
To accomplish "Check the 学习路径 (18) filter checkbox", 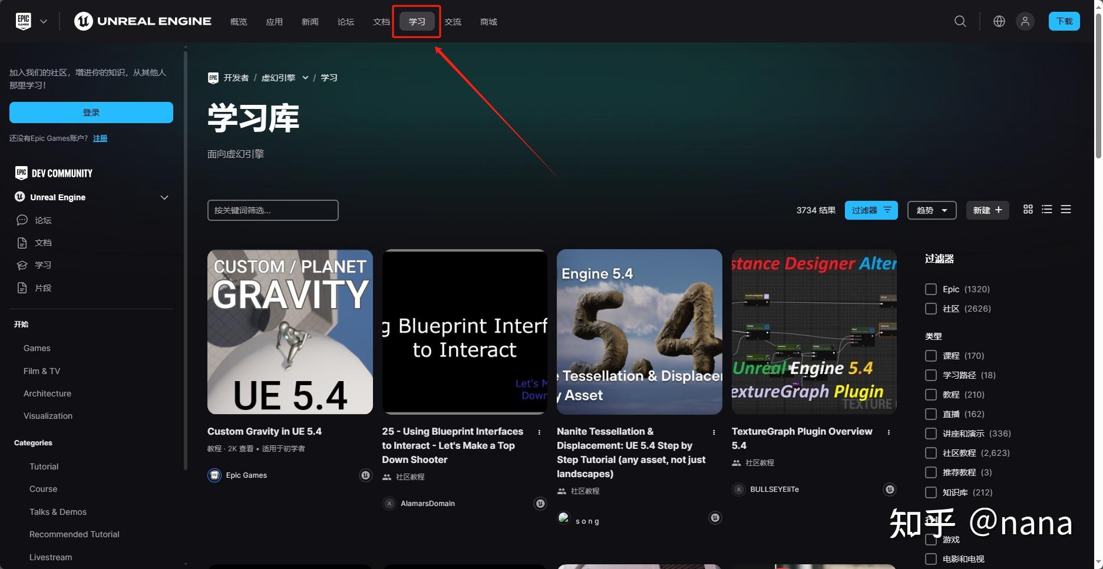I will click(x=931, y=375).
